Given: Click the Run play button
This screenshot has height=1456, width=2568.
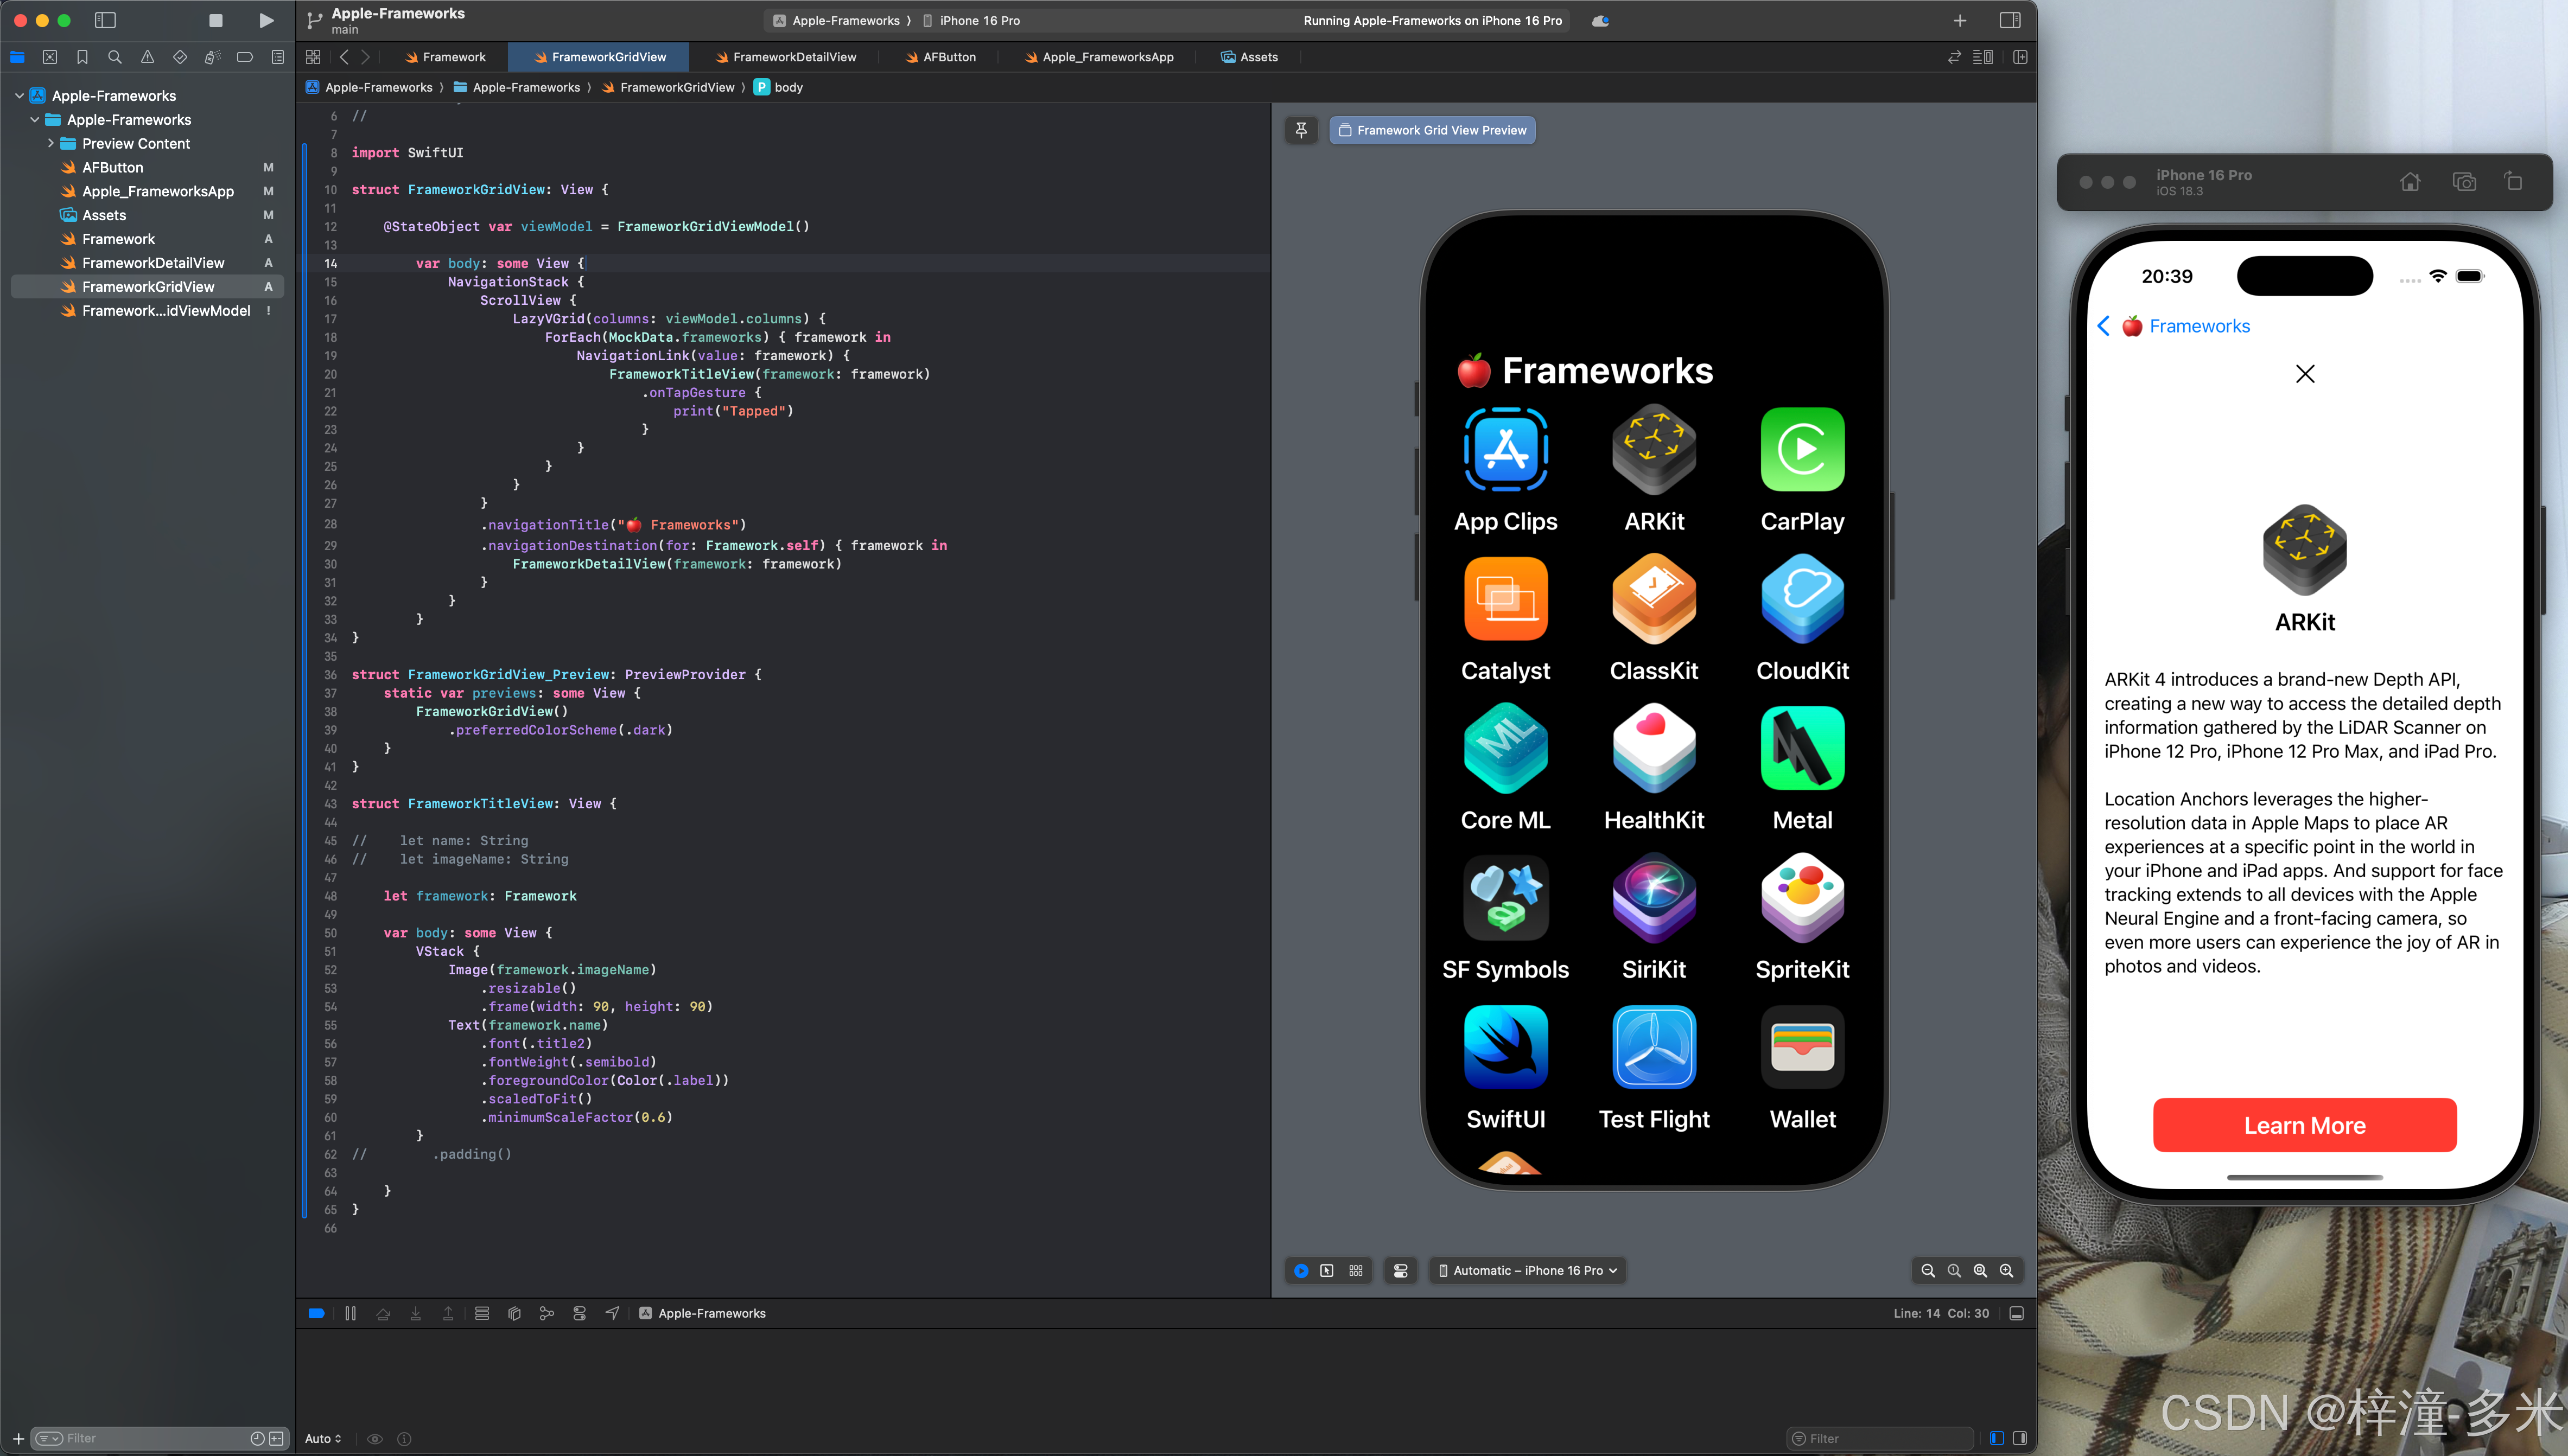Looking at the screenshot, I should [266, 20].
